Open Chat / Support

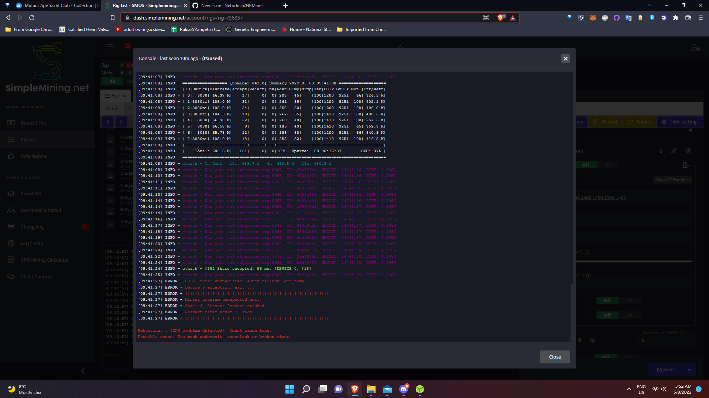coord(35,276)
